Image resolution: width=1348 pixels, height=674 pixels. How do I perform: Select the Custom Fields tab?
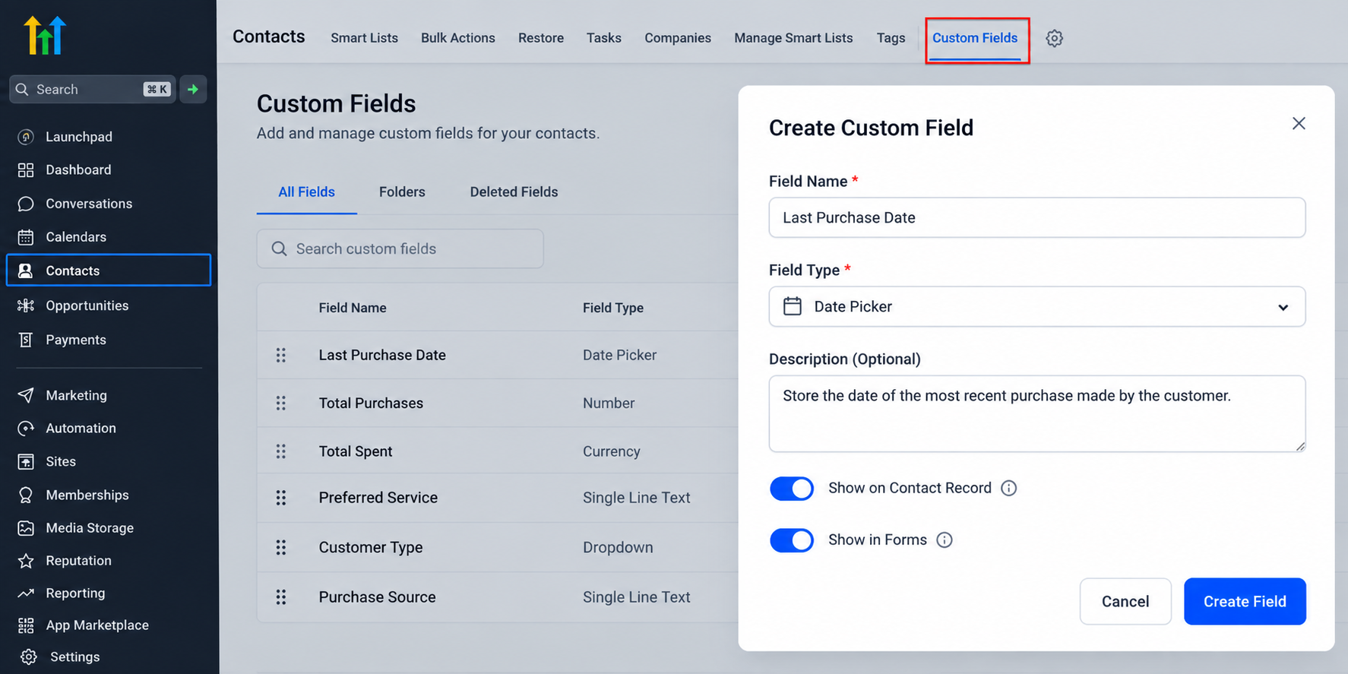tap(974, 38)
